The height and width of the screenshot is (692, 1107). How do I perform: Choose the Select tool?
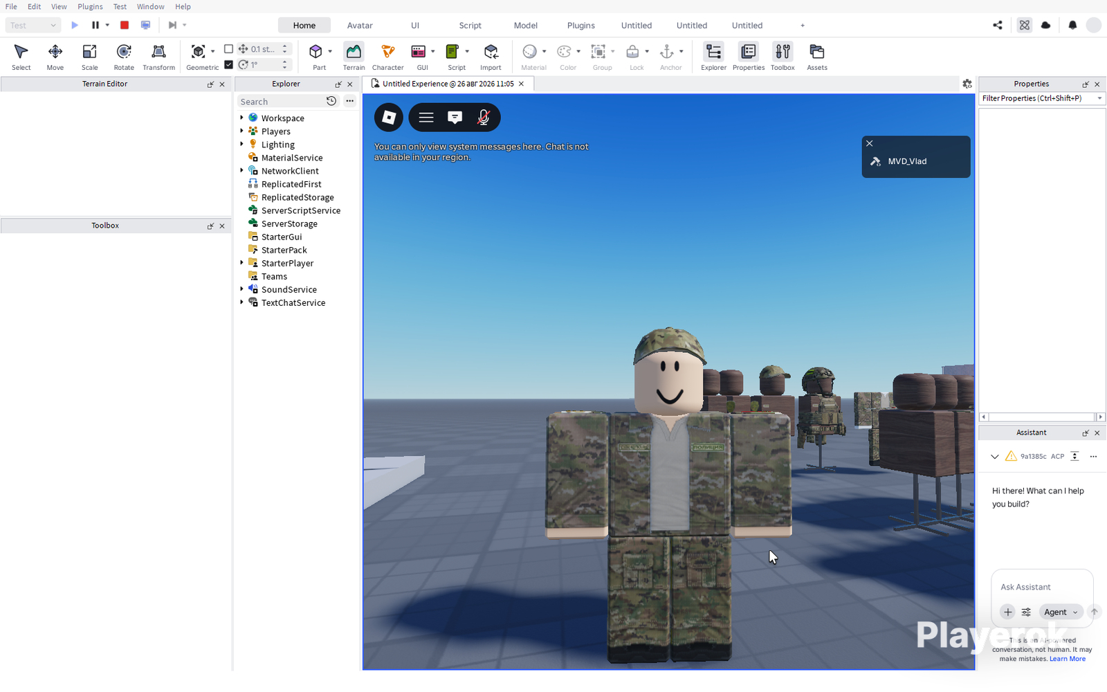tap(21, 57)
